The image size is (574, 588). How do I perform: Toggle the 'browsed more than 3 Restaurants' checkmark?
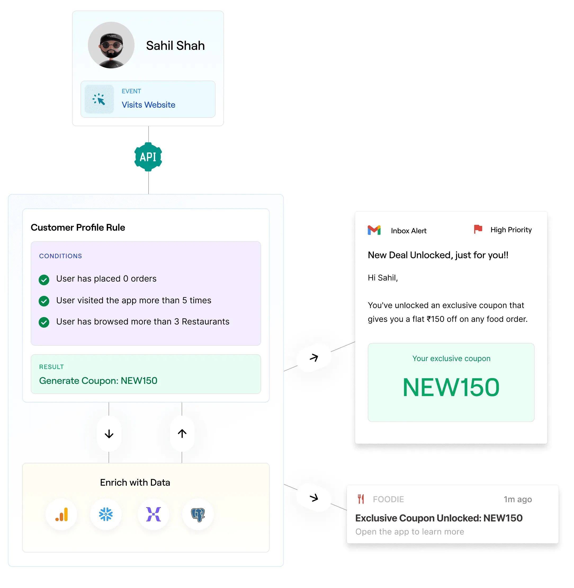pyautogui.click(x=44, y=322)
